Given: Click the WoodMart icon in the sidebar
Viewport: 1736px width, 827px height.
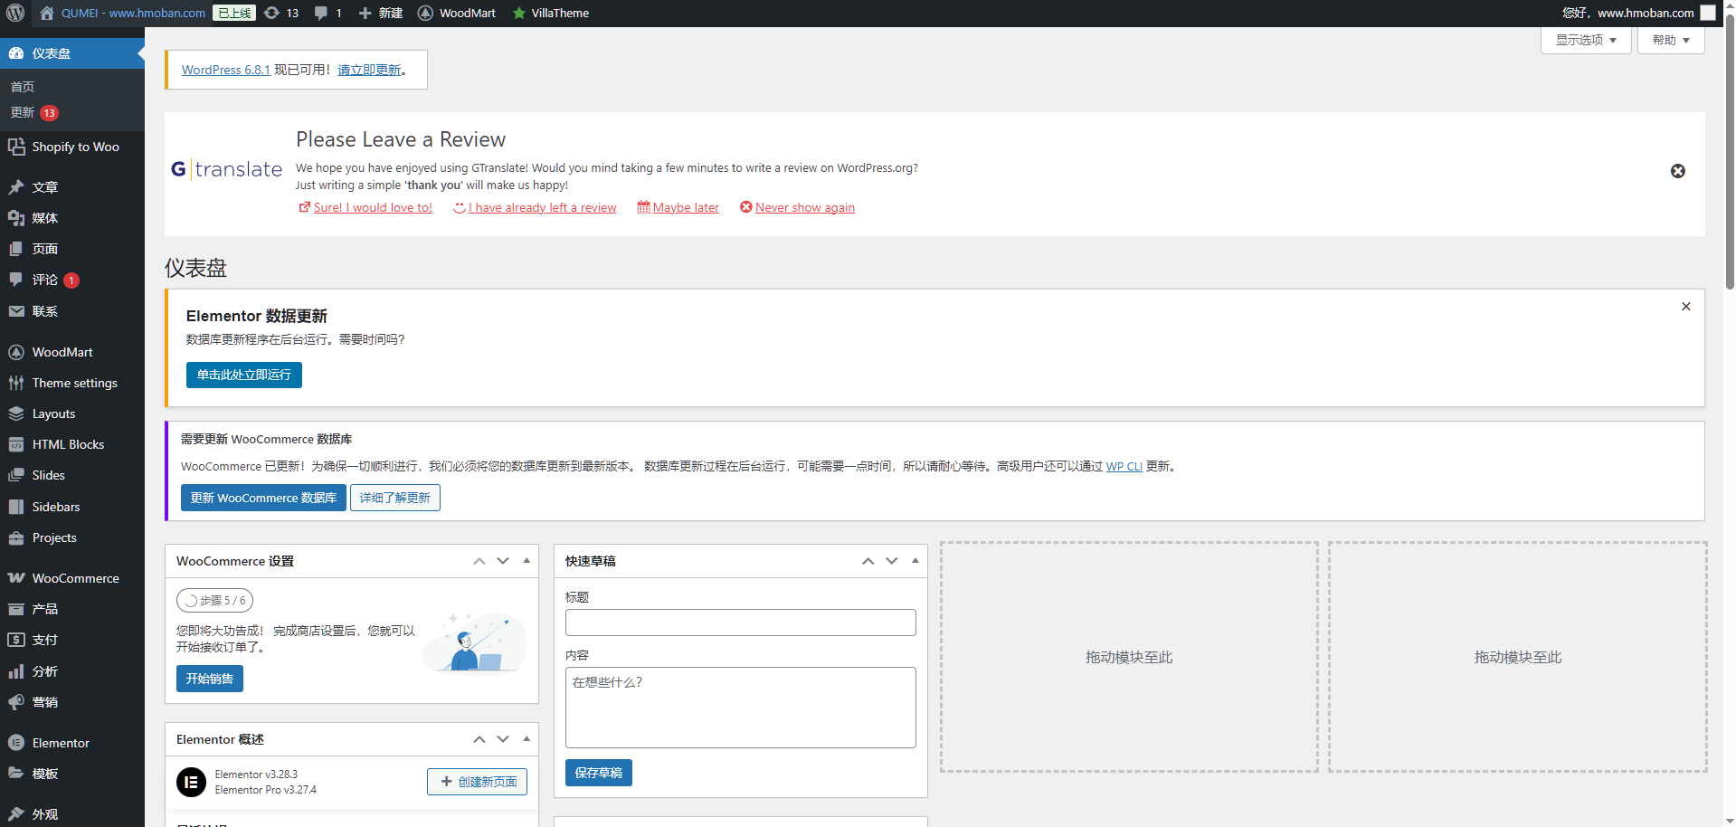Looking at the screenshot, I should coord(16,352).
